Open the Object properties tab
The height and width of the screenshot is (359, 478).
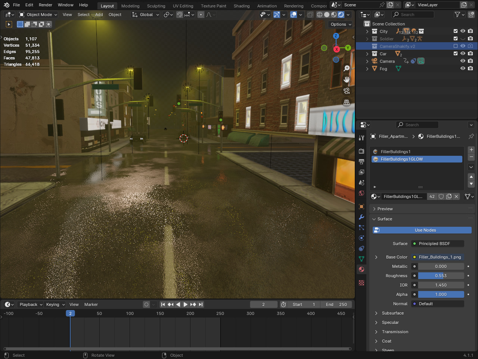coord(361,207)
